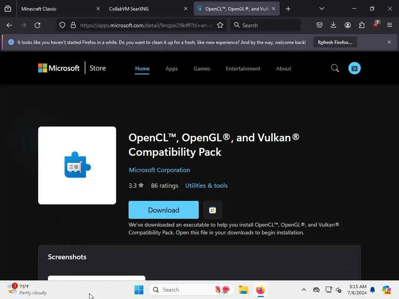The image size is (399, 299).
Task: Open Firefox View at far left of tab bar
Action: [x=8, y=9]
